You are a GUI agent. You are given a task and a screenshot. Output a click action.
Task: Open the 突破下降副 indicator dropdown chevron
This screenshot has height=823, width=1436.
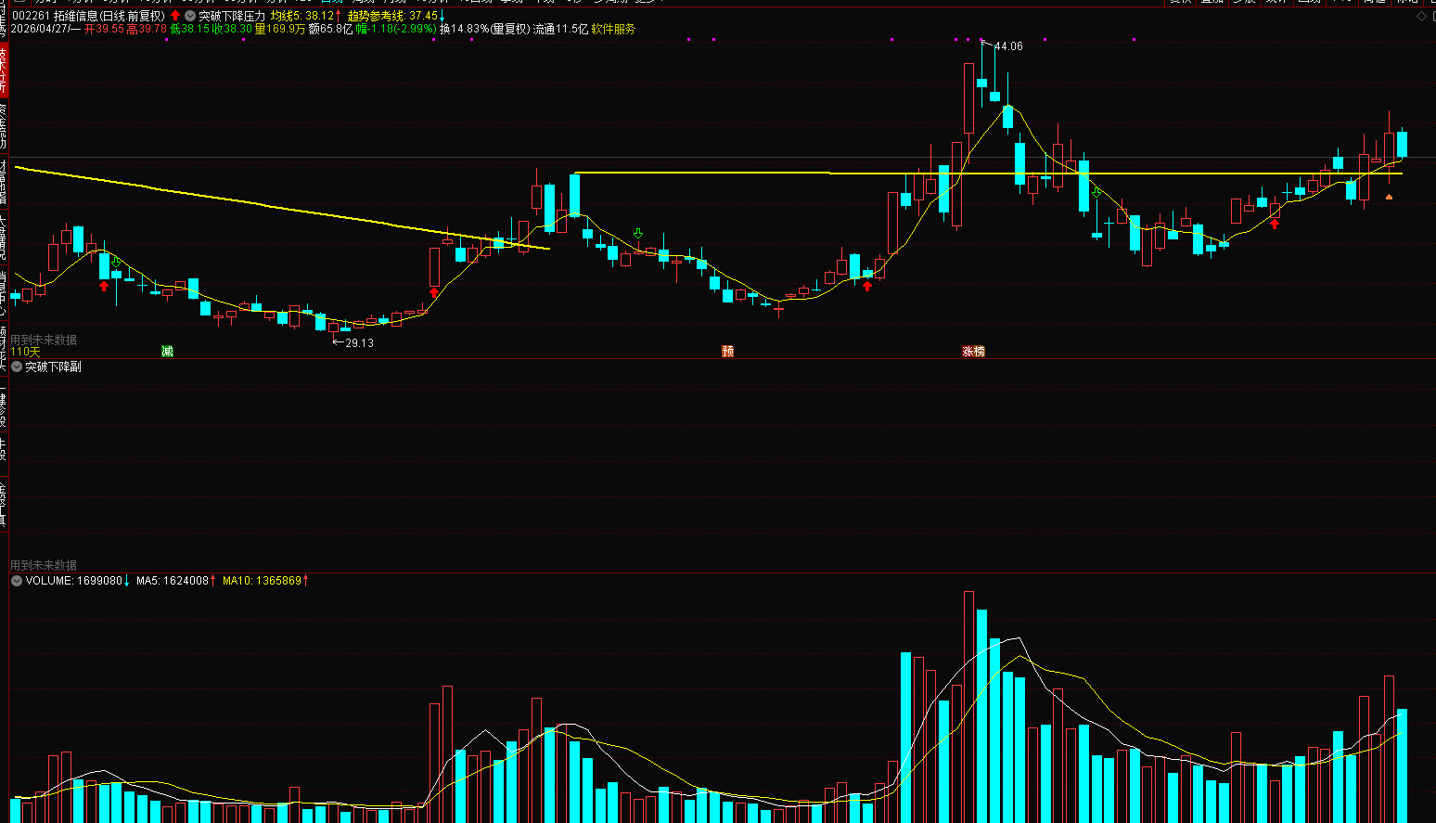coord(17,366)
